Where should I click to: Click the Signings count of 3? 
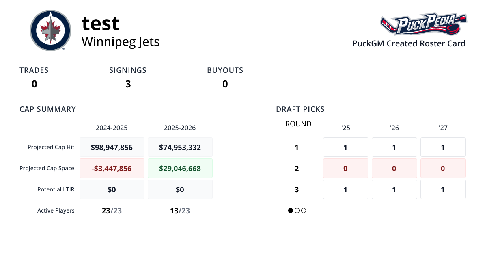point(128,84)
